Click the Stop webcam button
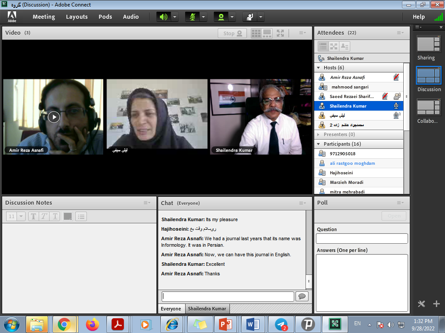 tap(232, 33)
